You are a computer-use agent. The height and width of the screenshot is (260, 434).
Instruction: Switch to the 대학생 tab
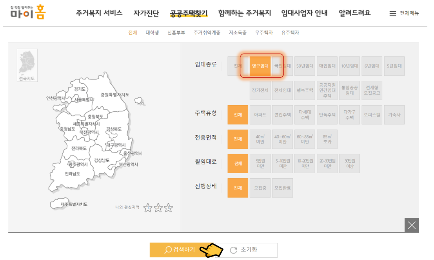point(153,33)
